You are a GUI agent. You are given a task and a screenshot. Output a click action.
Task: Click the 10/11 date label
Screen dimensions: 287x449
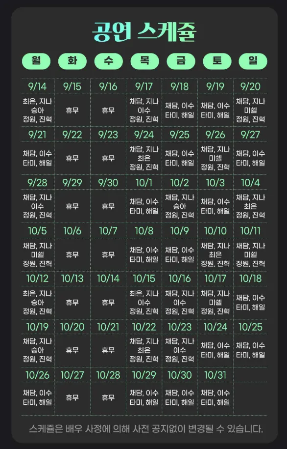[250, 230]
